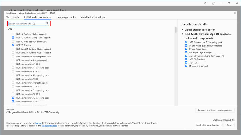Check .NET Framework 4.6 targeting pack
The image size is (241, 135).
(x=13, y=60)
